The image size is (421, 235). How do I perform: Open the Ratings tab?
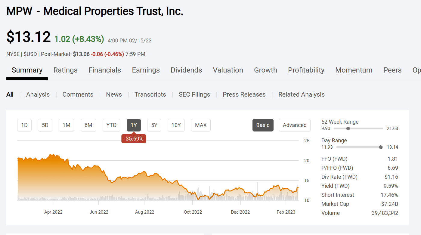[65, 70]
